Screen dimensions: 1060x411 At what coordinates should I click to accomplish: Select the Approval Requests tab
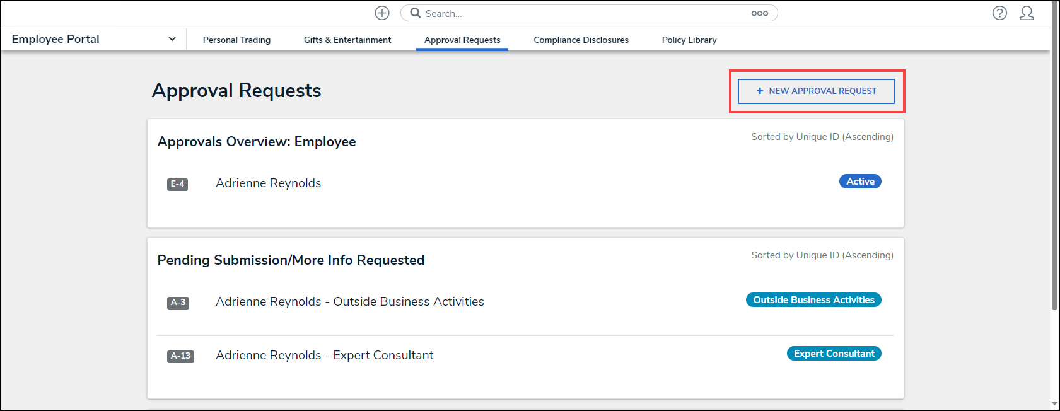point(462,40)
